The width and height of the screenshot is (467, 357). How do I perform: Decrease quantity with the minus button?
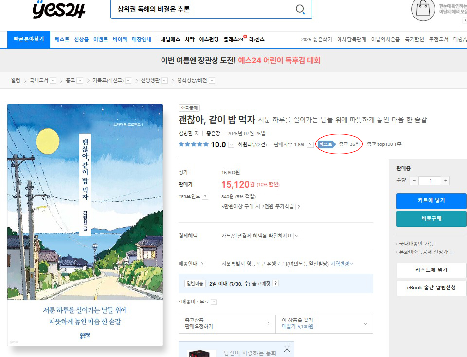(x=414, y=181)
